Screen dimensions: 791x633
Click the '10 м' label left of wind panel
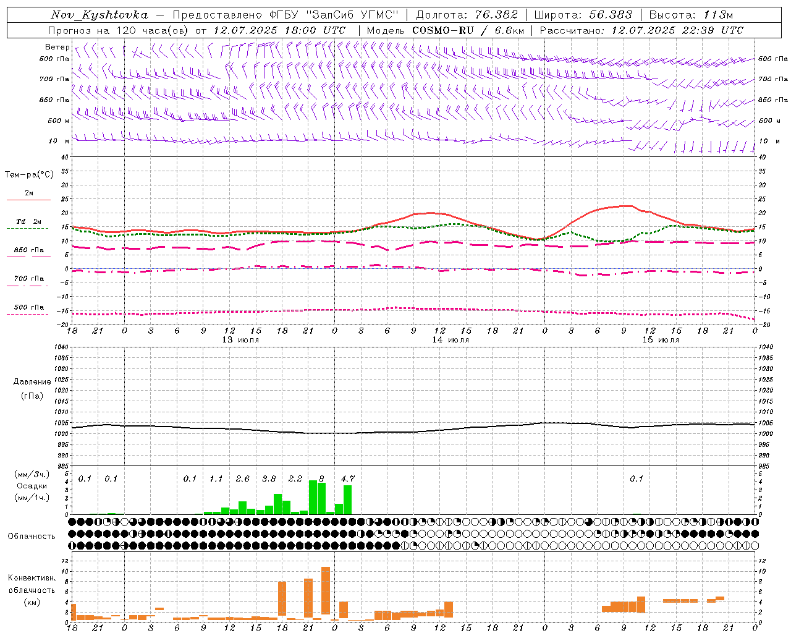pyautogui.click(x=59, y=142)
